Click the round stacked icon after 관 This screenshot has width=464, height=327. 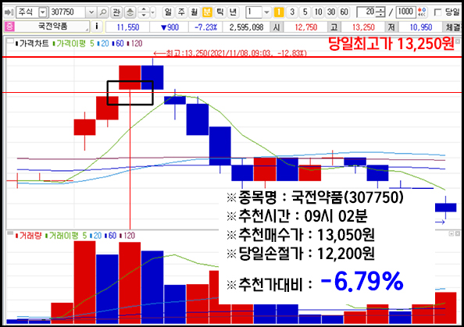click(130, 12)
